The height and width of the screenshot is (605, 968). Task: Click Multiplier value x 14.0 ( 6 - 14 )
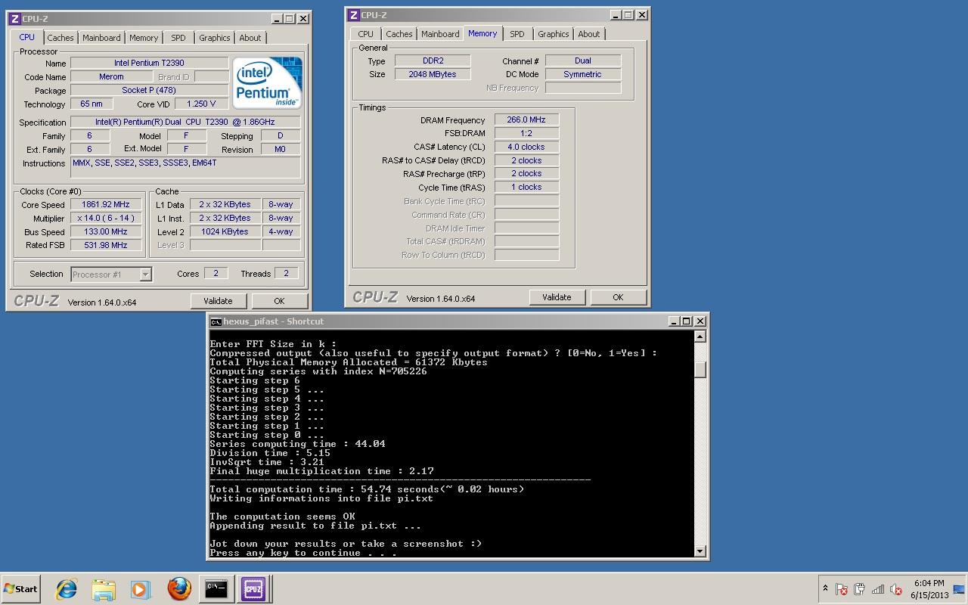(x=105, y=218)
